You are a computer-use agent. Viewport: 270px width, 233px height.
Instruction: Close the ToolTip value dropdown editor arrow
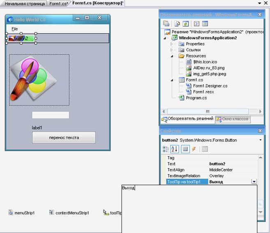click(254, 182)
